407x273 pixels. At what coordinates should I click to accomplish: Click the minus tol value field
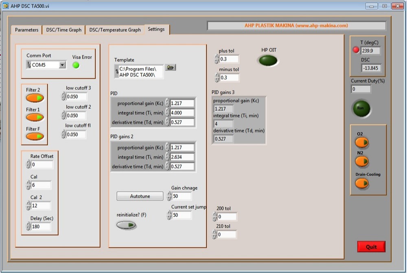point(230,78)
